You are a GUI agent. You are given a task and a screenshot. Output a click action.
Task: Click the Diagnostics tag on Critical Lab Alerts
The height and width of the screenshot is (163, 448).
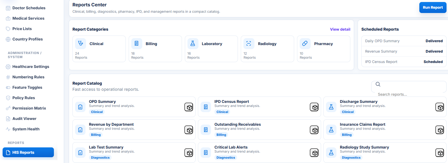tap(226, 158)
